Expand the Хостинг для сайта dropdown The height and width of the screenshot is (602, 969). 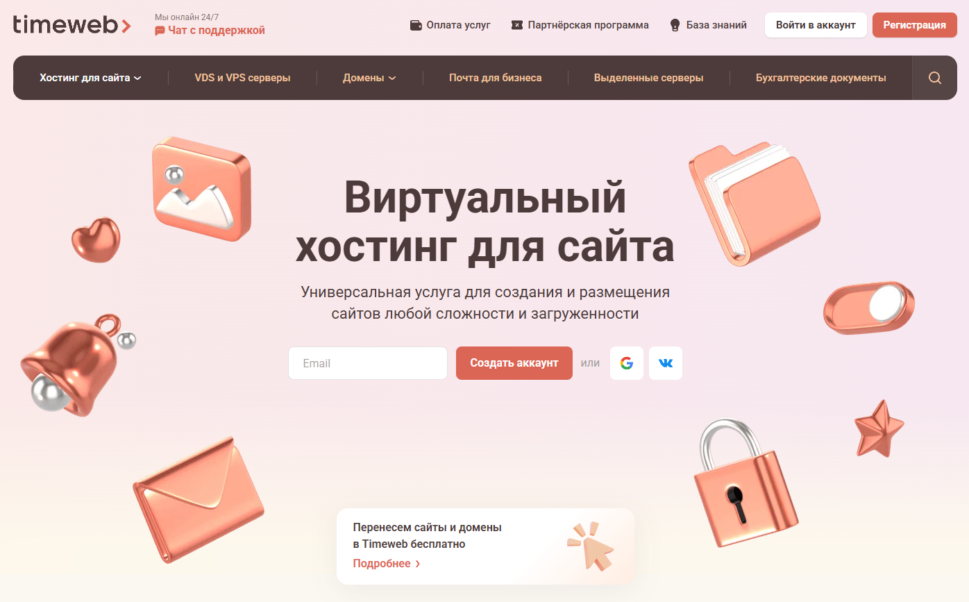pos(90,78)
